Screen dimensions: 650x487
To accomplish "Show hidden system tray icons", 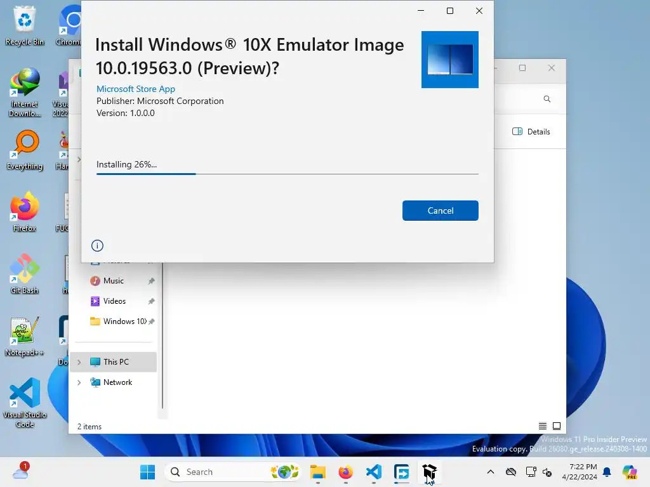I will point(491,472).
